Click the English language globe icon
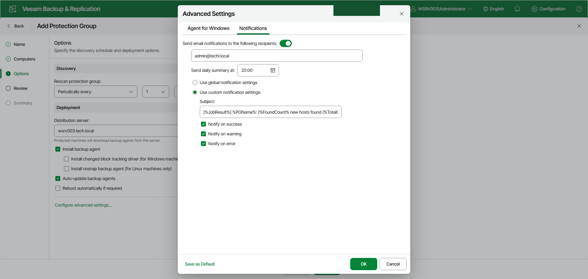 [x=486, y=9]
